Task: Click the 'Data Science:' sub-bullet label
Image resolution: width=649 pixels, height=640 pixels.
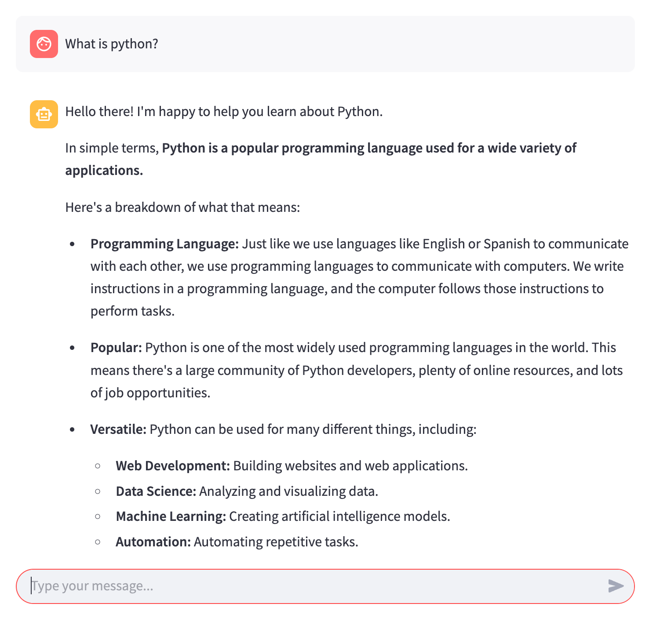Action: pyautogui.click(x=156, y=491)
